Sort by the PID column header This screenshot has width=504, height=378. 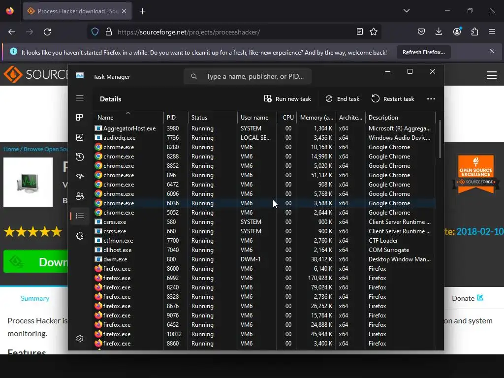[x=176, y=117]
